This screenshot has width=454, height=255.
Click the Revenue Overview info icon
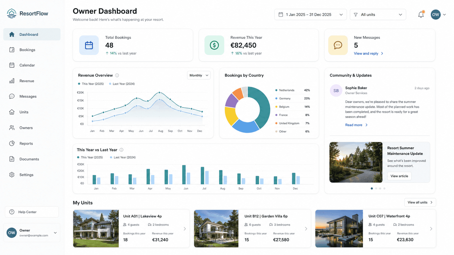117,75
